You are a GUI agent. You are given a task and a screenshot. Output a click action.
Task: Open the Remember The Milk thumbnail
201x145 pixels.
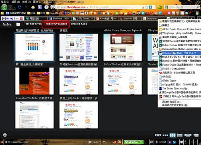pos(35,115)
